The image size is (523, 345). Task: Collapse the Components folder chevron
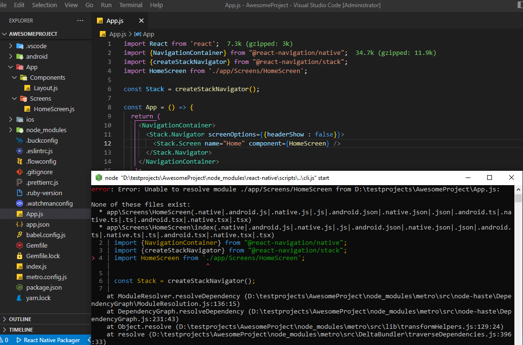14,78
